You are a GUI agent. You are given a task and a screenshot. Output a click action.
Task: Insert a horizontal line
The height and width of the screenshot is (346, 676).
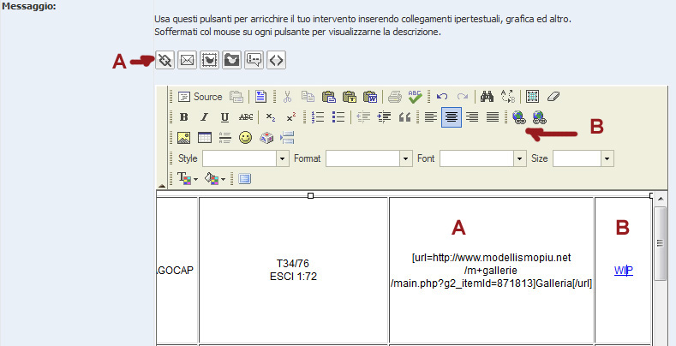[225, 138]
